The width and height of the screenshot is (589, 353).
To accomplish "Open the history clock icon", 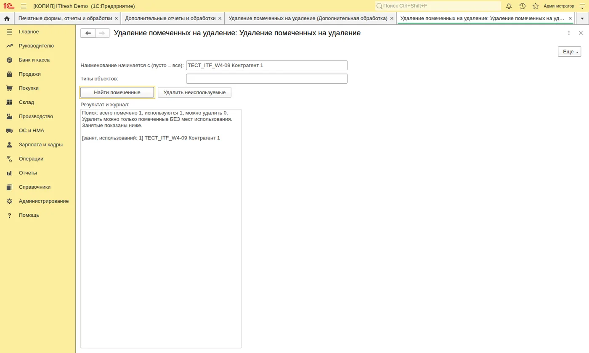I will tap(523, 6).
